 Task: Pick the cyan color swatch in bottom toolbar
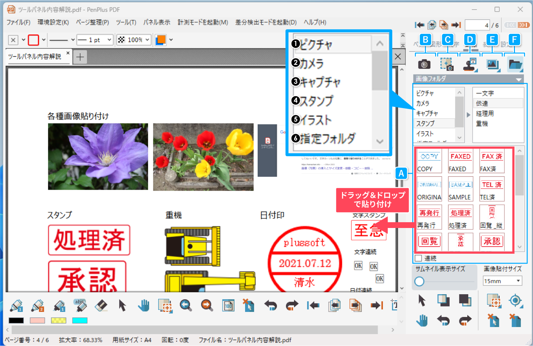[80, 320]
